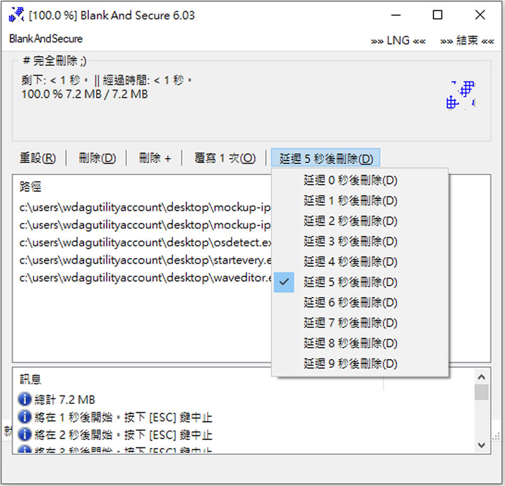
Task: Select 延遲 3 秒後刪除(D) from menu
Action: [360, 241]
